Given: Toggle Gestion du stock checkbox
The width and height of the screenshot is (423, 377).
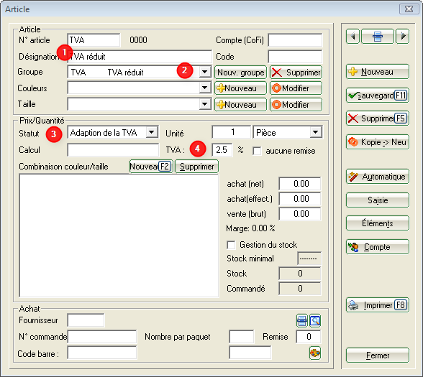Looking at the screenshot, I should [231, 245].
